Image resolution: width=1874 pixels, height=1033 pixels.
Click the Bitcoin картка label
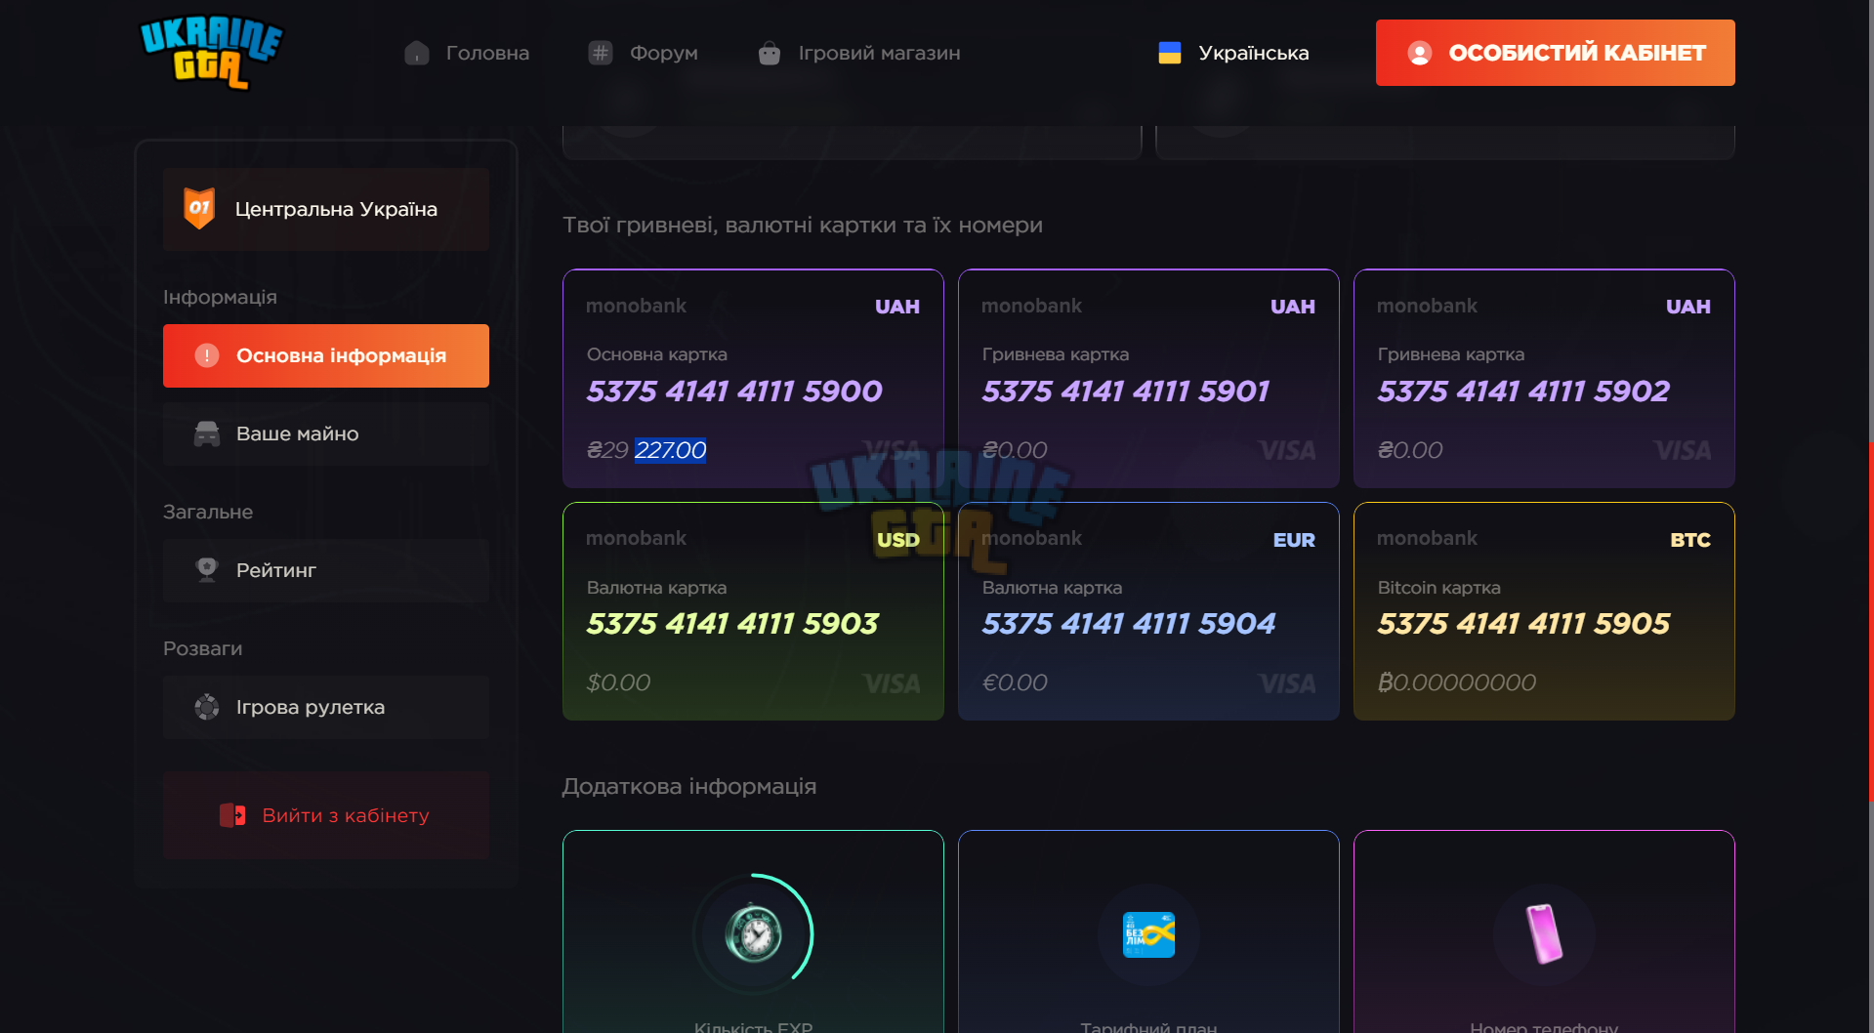pyautogui.click(x=1439, y=588)
